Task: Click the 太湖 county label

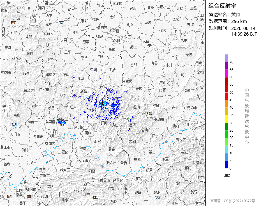Action: point(132,141)
